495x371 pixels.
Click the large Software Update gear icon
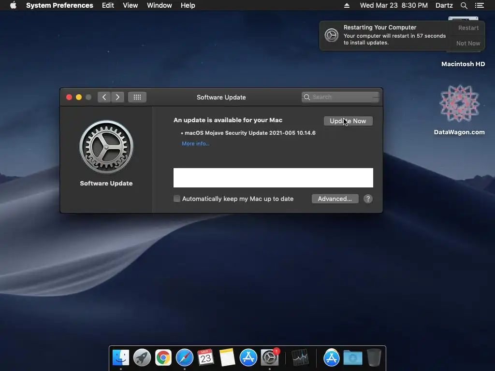[x=106, y=147]
